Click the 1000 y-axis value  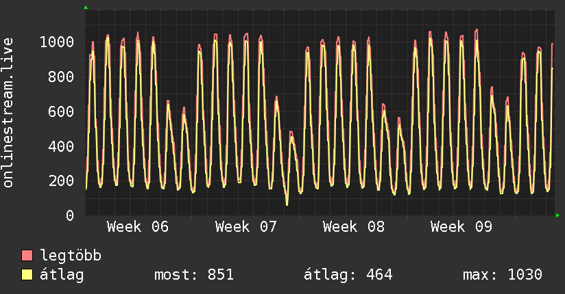[56, 42]
